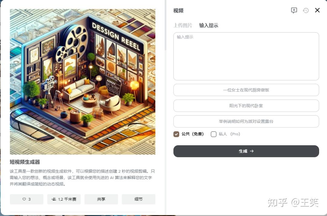Click the 短视频生成器 title
This screenshot has width=327, height=216.
click(x=25, y=162)
